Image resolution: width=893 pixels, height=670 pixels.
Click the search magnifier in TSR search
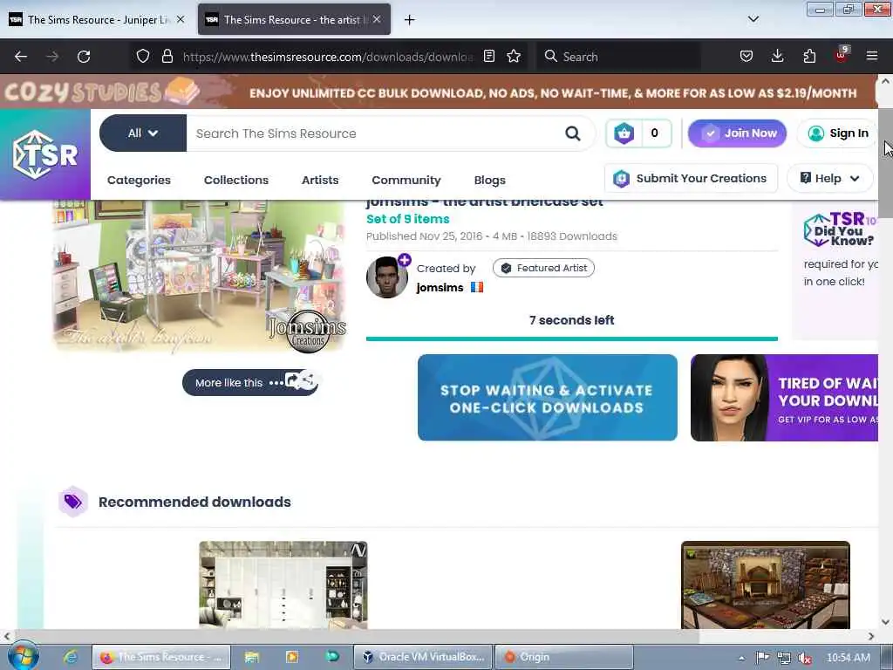[572, 133]
